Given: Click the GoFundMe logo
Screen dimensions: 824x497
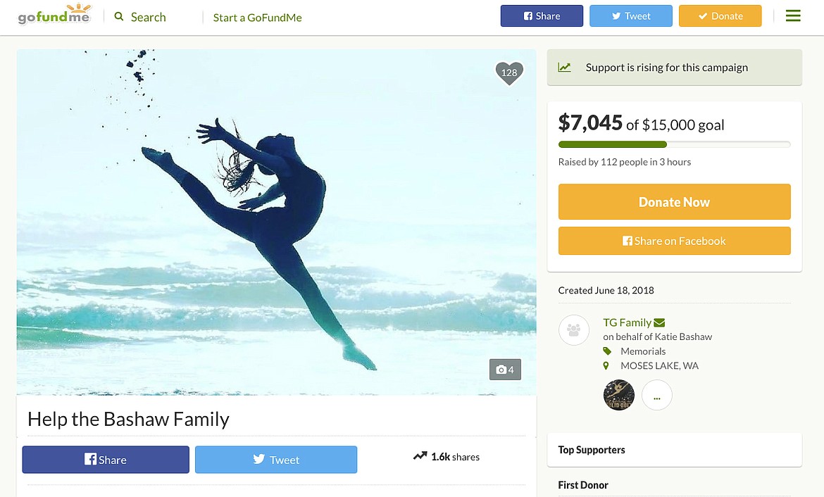Looking at the screenshot, I should [x=54, y=15].
